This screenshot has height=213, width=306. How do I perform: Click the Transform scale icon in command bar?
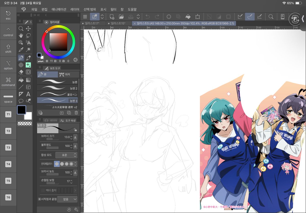point(198,17)
